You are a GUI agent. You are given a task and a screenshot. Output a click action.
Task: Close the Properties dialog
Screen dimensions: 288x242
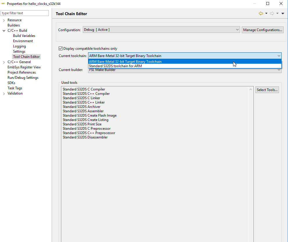(x=281, y=4)
